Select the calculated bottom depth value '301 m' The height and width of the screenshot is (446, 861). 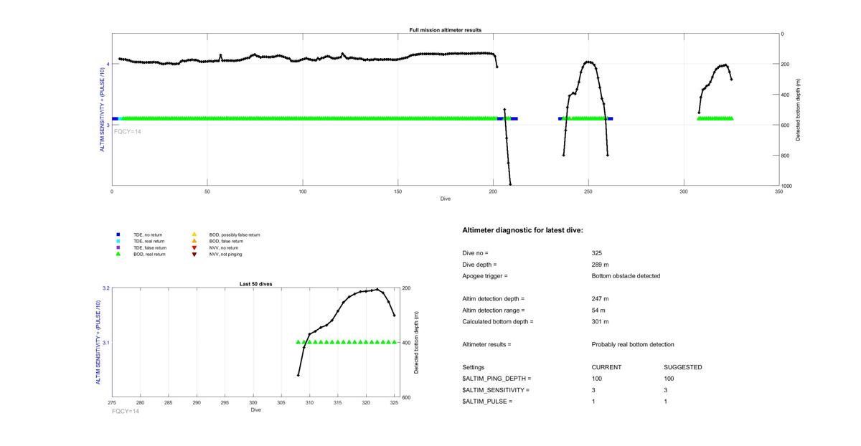coord(601,322)
